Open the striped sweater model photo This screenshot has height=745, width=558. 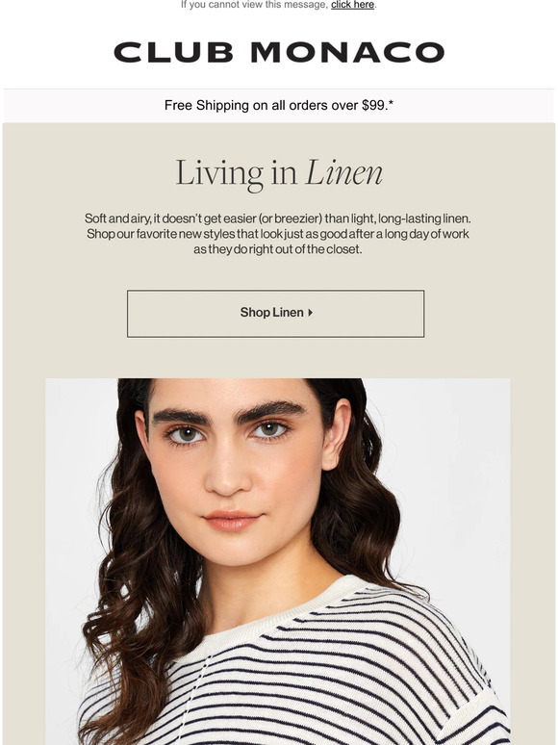[278, 561]
